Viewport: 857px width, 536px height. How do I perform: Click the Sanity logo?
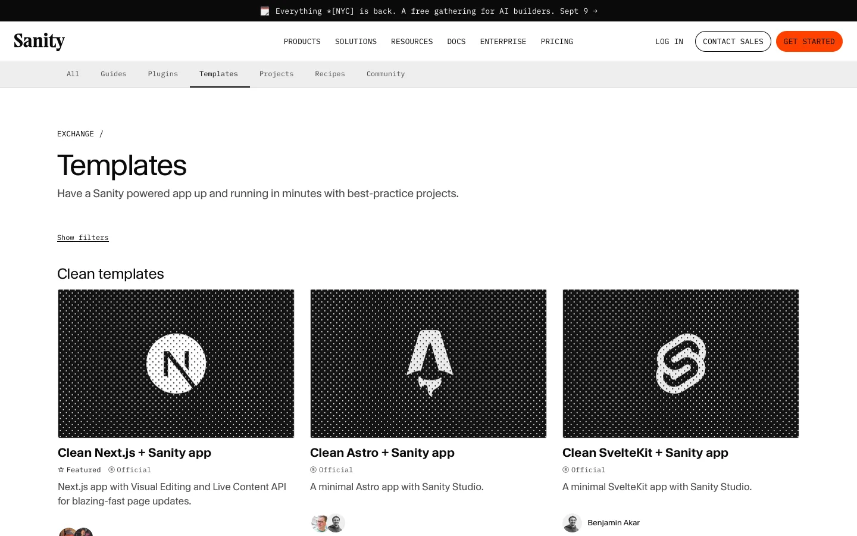[39, 41]
